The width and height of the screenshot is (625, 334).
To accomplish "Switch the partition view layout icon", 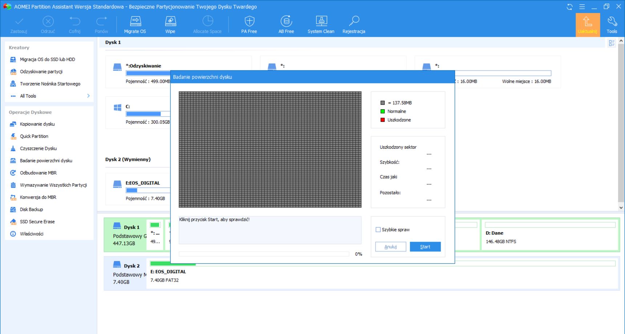I will (x=612, y=43).
